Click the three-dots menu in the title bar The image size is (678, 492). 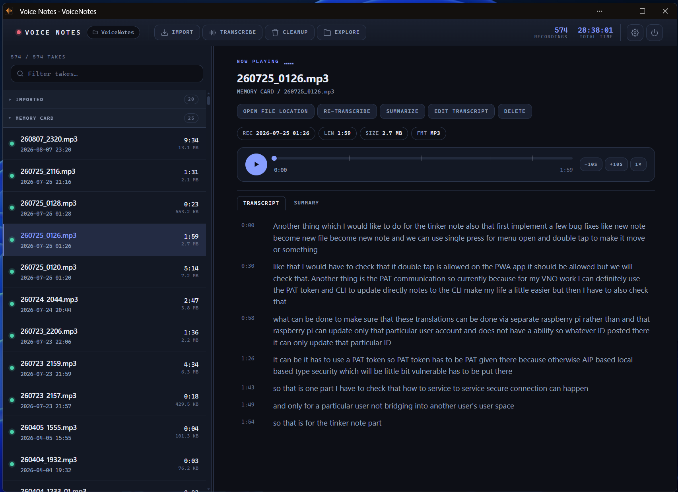[600, 11]
